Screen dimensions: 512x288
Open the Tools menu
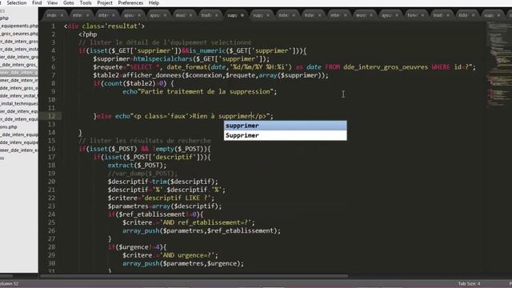[86, 3]
